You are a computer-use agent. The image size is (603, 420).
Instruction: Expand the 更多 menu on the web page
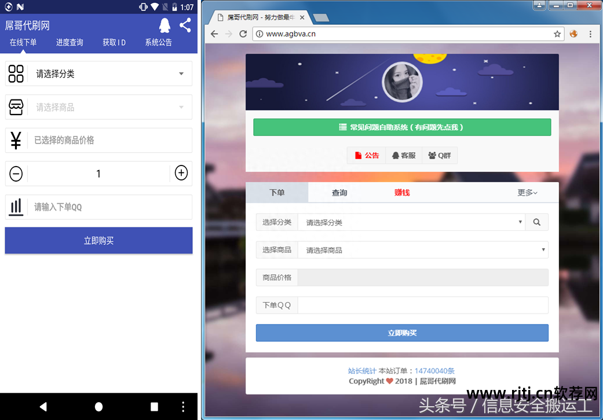(527, 192)
